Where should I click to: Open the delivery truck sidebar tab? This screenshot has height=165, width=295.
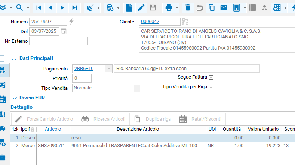(x=3, y=128)
